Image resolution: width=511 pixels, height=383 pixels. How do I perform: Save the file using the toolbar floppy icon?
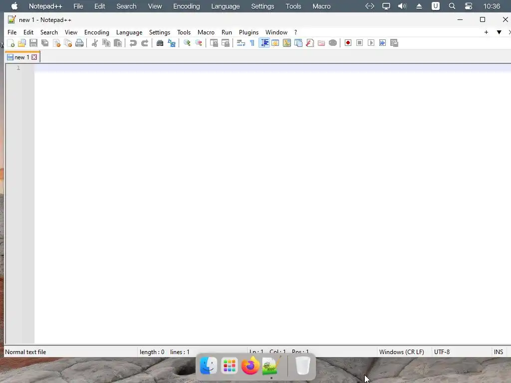pyautogui.click(x=33, y=43)
